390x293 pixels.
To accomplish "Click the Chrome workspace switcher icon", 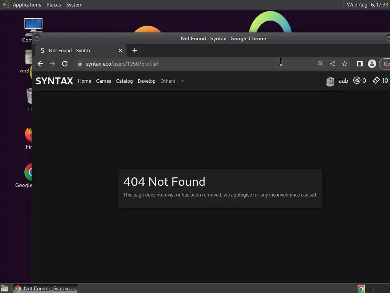I will point(361,288).
